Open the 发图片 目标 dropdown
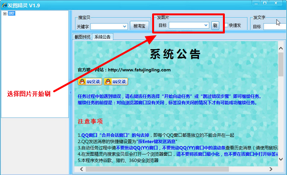The height and width of the screenshot is (175, 287). (x=206, y=25)
